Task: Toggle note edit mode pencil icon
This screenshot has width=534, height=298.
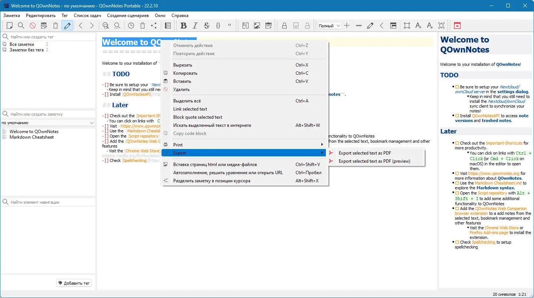Action: click(67, 26)
